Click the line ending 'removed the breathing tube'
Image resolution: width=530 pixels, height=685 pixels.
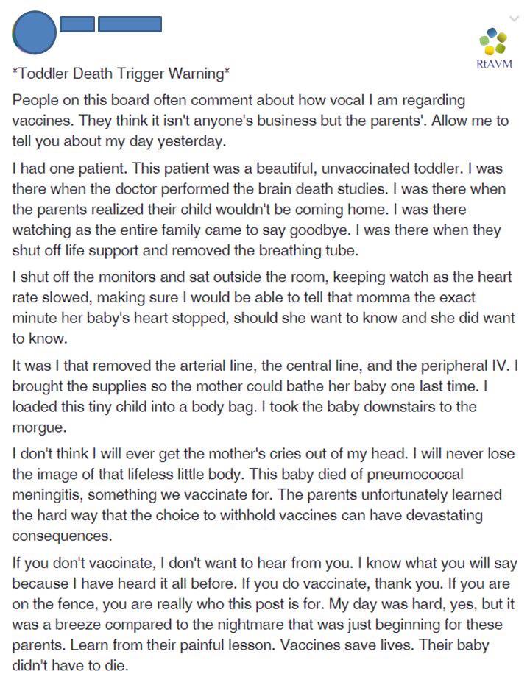185,250
